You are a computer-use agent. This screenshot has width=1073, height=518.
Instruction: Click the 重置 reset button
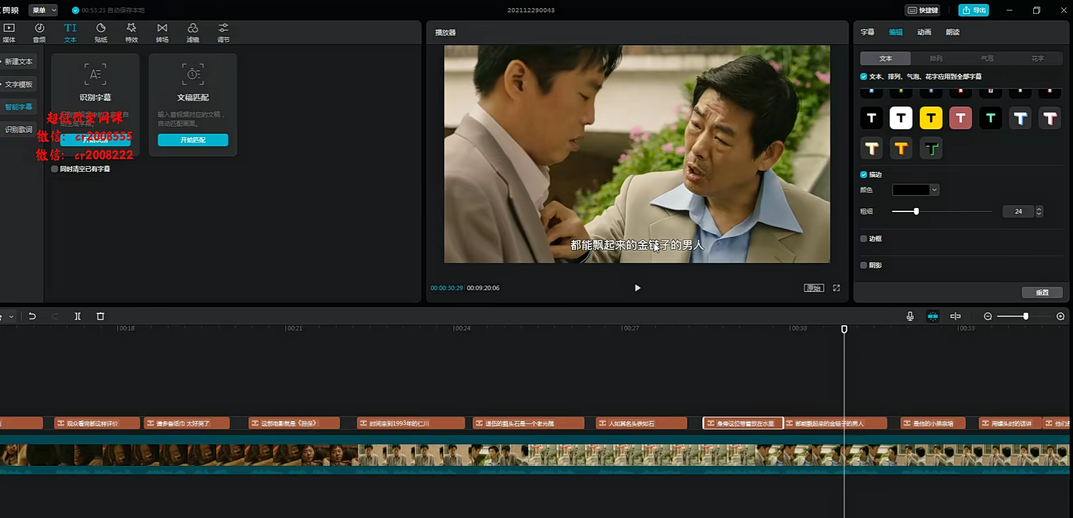(1042, 292)
